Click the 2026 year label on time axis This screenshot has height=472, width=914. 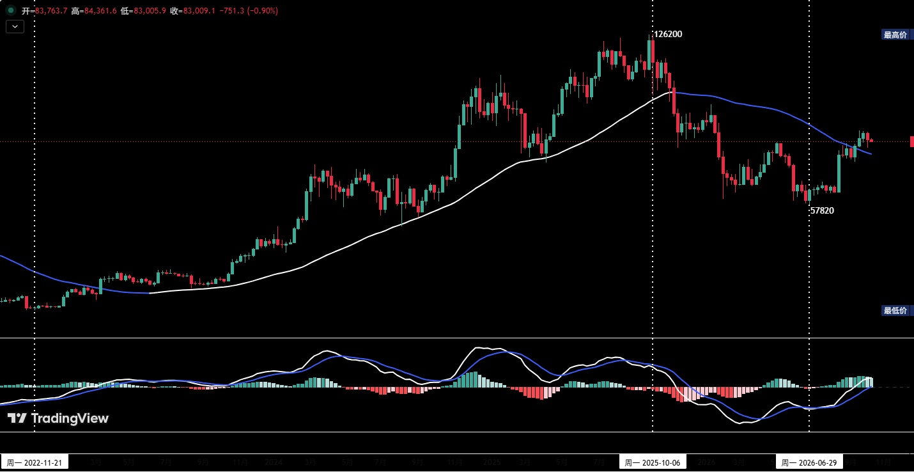[706, 462]
